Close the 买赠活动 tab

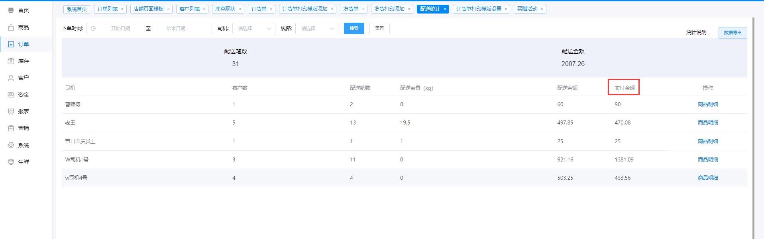[542, 9]
